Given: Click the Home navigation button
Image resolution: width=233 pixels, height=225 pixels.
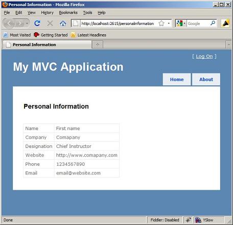Looking at the screenshot, I should click(x=177, y=80).
